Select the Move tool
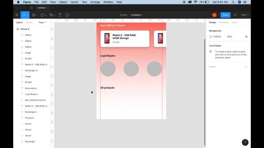 (x=24, y=15)
